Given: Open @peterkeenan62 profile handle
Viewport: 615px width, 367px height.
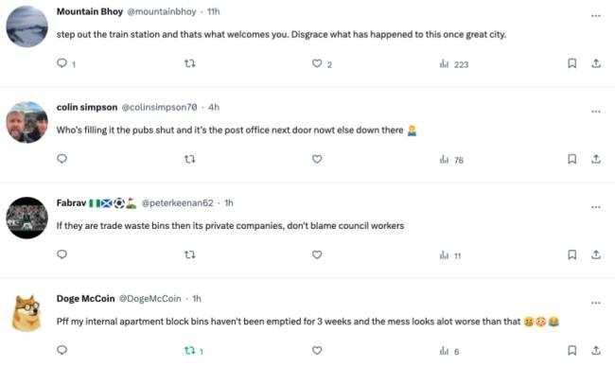Looking at the screenshot, I should coord(177,203).
